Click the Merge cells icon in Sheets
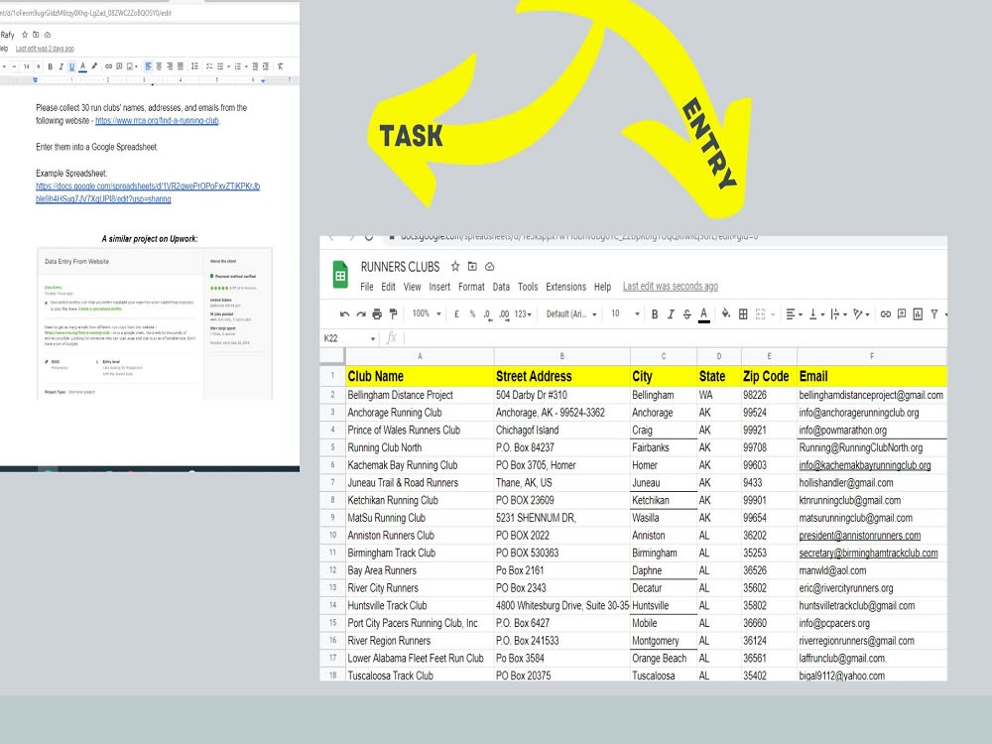This screenshot has height=744, width=992. (761, 313)
